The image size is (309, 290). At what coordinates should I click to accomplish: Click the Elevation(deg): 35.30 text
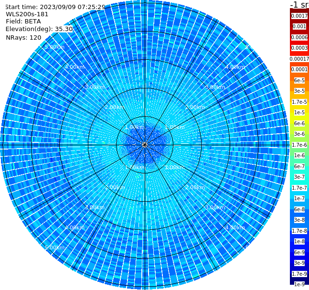click(39, 29)
